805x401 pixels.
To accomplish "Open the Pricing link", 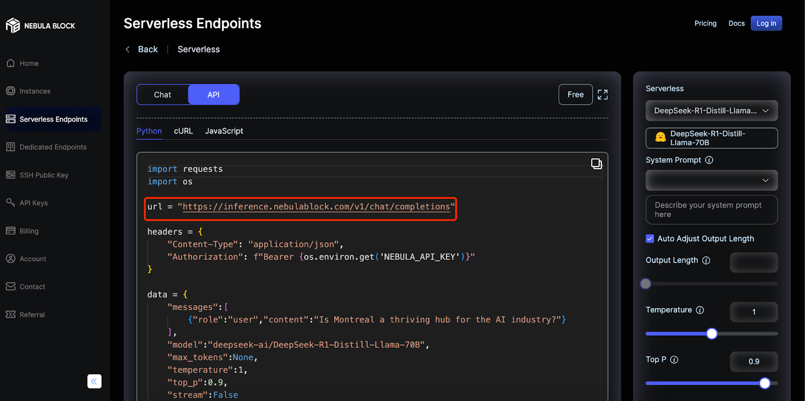I will pyautogui.click(x=705, y=24).
